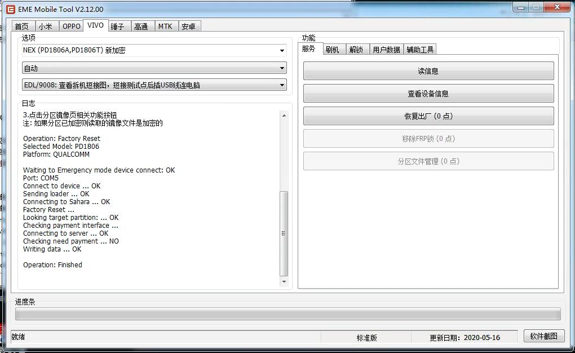Switch to the 辅助工具 function tab
Screen dimensions: 575x353
pos(420,50)
